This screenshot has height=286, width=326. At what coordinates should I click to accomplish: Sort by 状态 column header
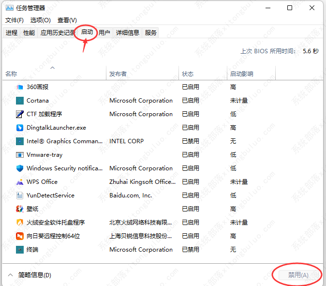(x=188, y=74)
